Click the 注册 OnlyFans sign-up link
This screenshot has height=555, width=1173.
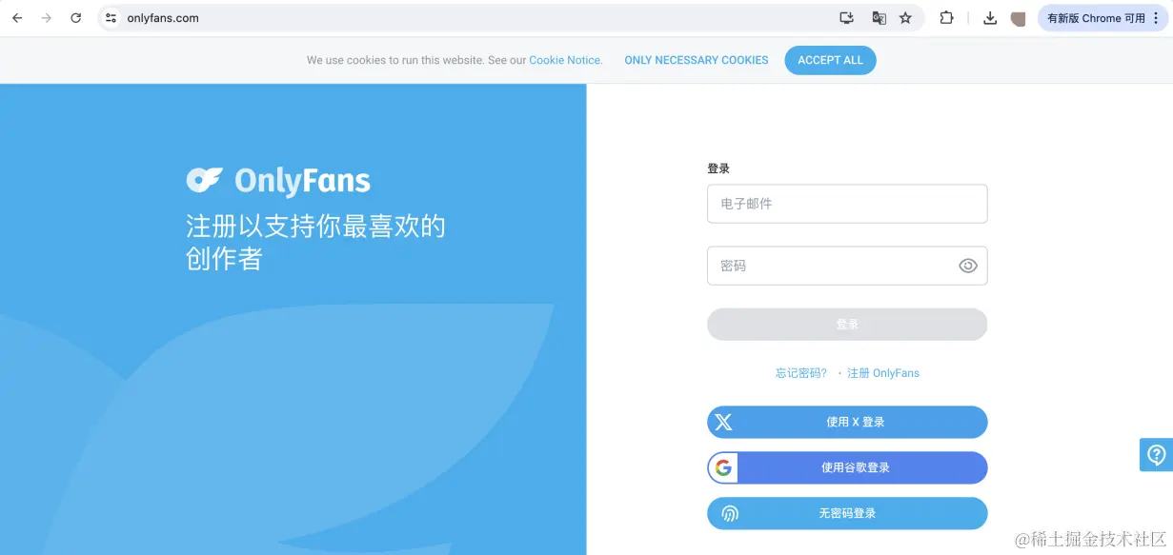point(882,373)
